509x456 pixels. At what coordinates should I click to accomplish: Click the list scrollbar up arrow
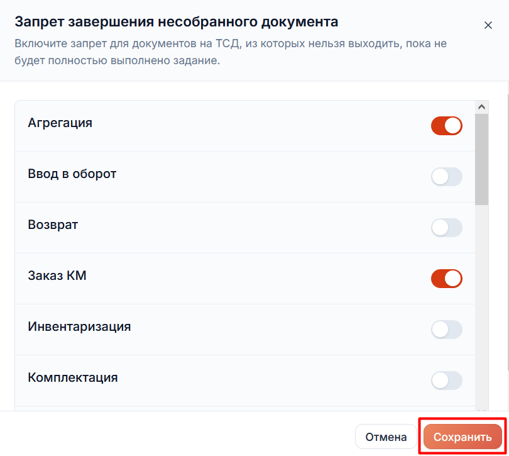[482, 107]
